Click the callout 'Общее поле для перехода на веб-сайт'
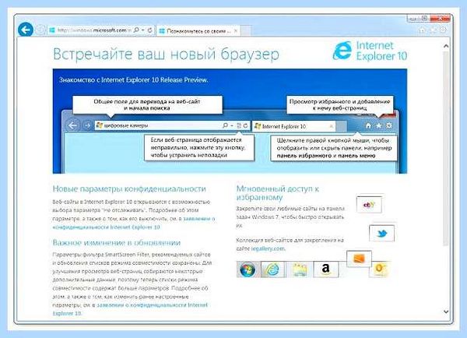This screenshot has height=338, width=467. pos(147,105)
